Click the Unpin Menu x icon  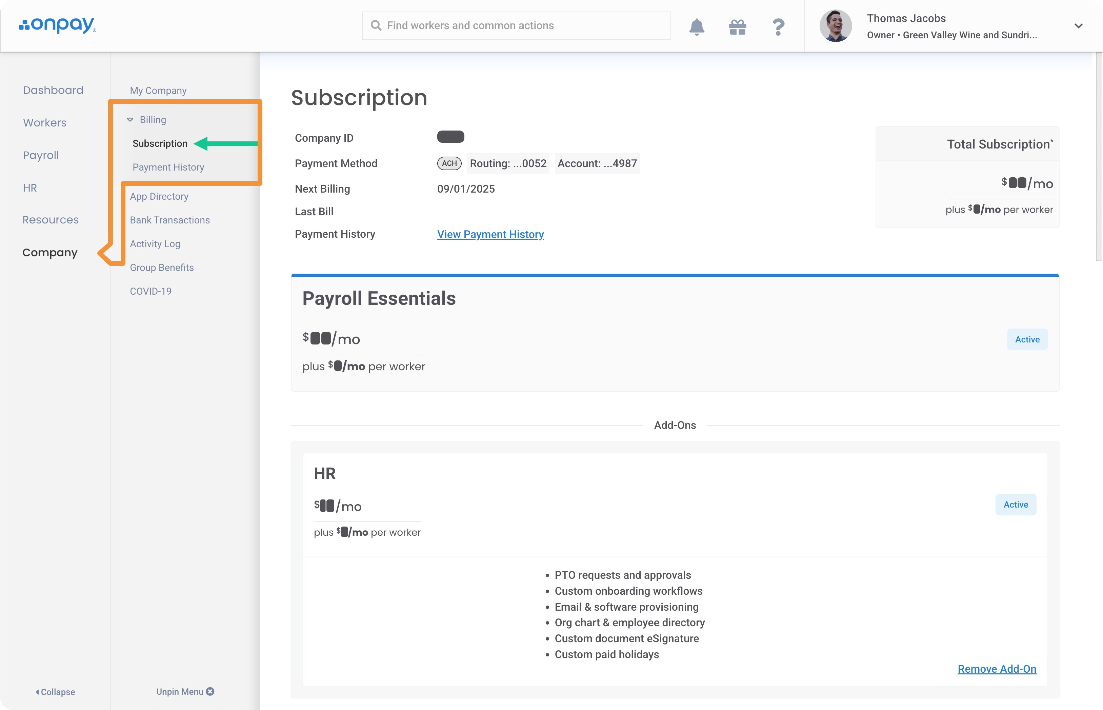click(210, 691)
